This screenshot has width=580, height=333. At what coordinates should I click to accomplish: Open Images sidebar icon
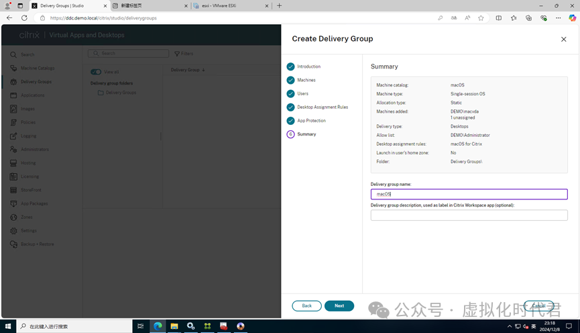point(13,109)
